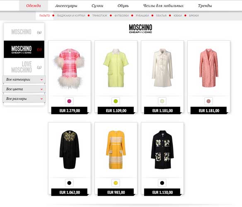Choose the magenta swatch under the pink coat
242x207 pixels.
(x=69, y=101)
